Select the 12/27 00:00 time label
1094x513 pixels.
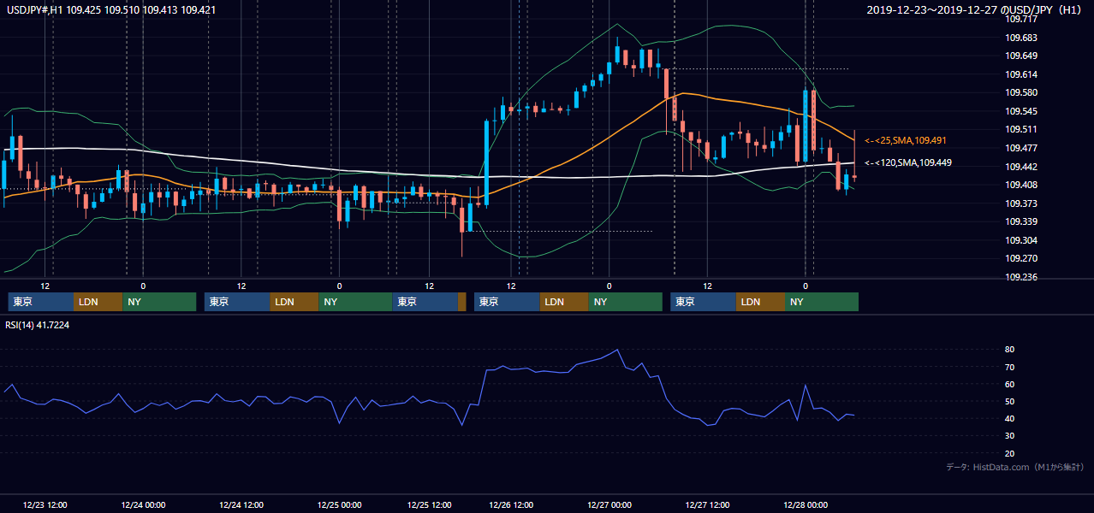(609, 504)
